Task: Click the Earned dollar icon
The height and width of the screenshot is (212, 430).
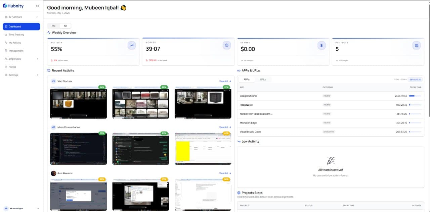Action: tap(321, 45)
